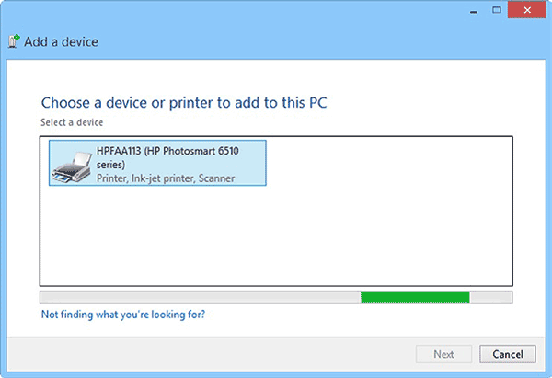
Task: Click the Printer, Ink-jet printer, Scanner description
Action: tap(166, 178)
